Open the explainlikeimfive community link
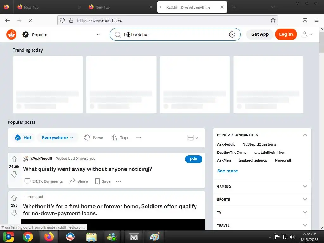The width and height of the screenshot is (324, 243). (x=269, y=153)
